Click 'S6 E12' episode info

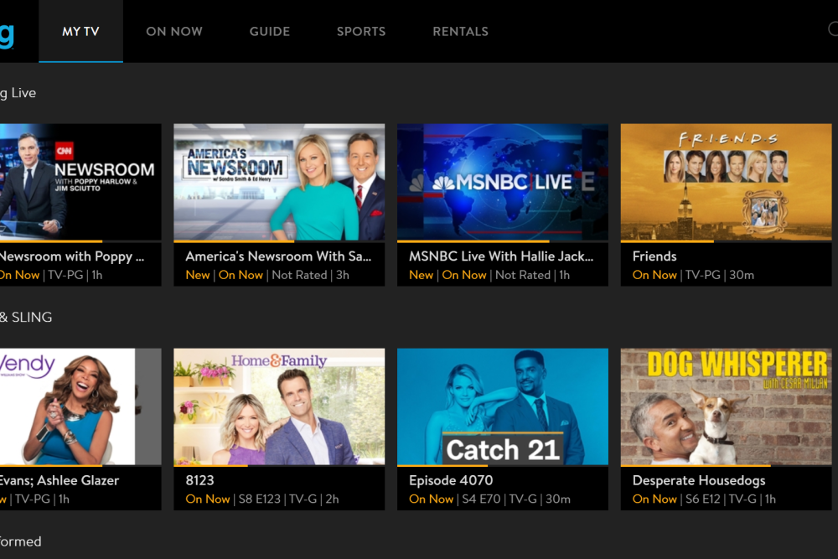pyautogui.click(x=703, y=499)
